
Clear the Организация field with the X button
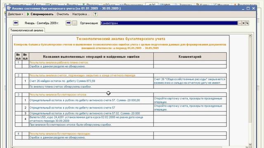click(x=243, y=23)
